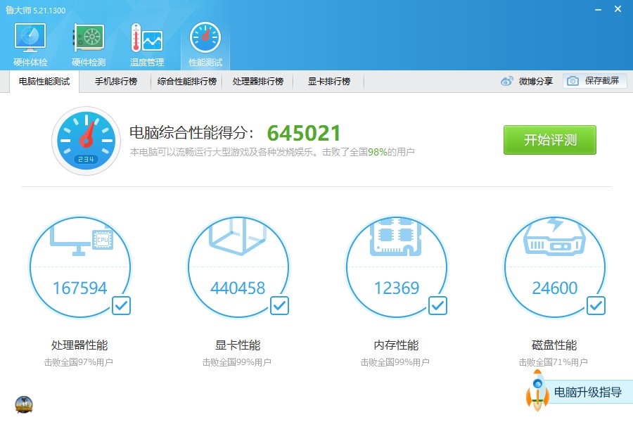Screen dimensions: 633x422
Task: Click the green 开始评测 button
Action: [549, 140]
